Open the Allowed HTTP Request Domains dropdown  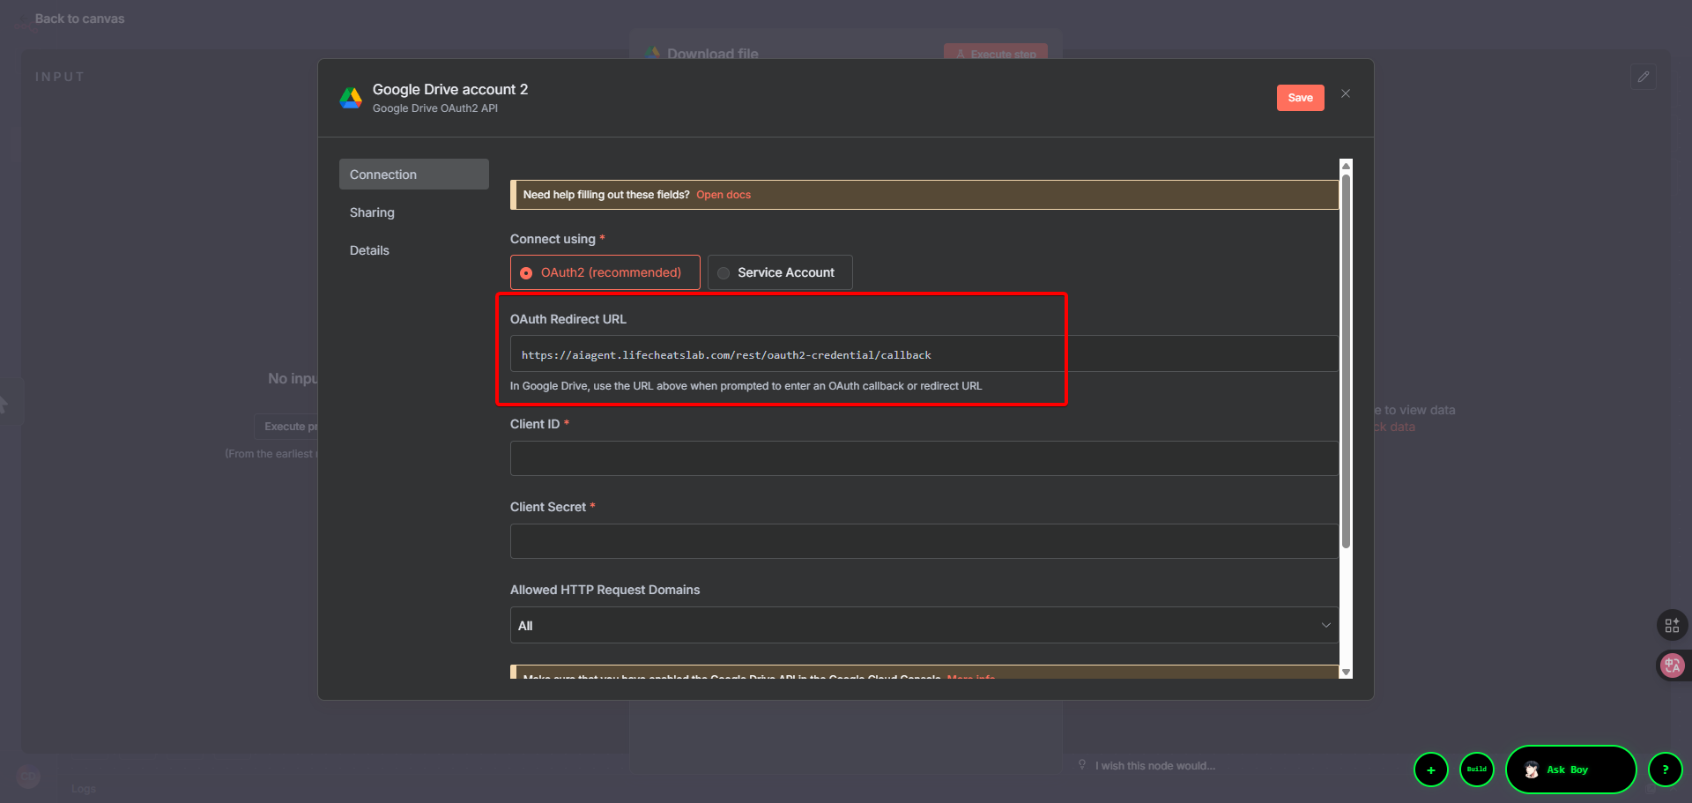924,625
